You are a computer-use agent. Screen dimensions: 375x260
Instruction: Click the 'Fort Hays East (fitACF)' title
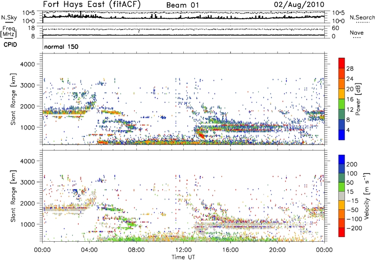coord(91,4)
